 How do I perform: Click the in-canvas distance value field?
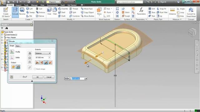[x=78, y=79]
